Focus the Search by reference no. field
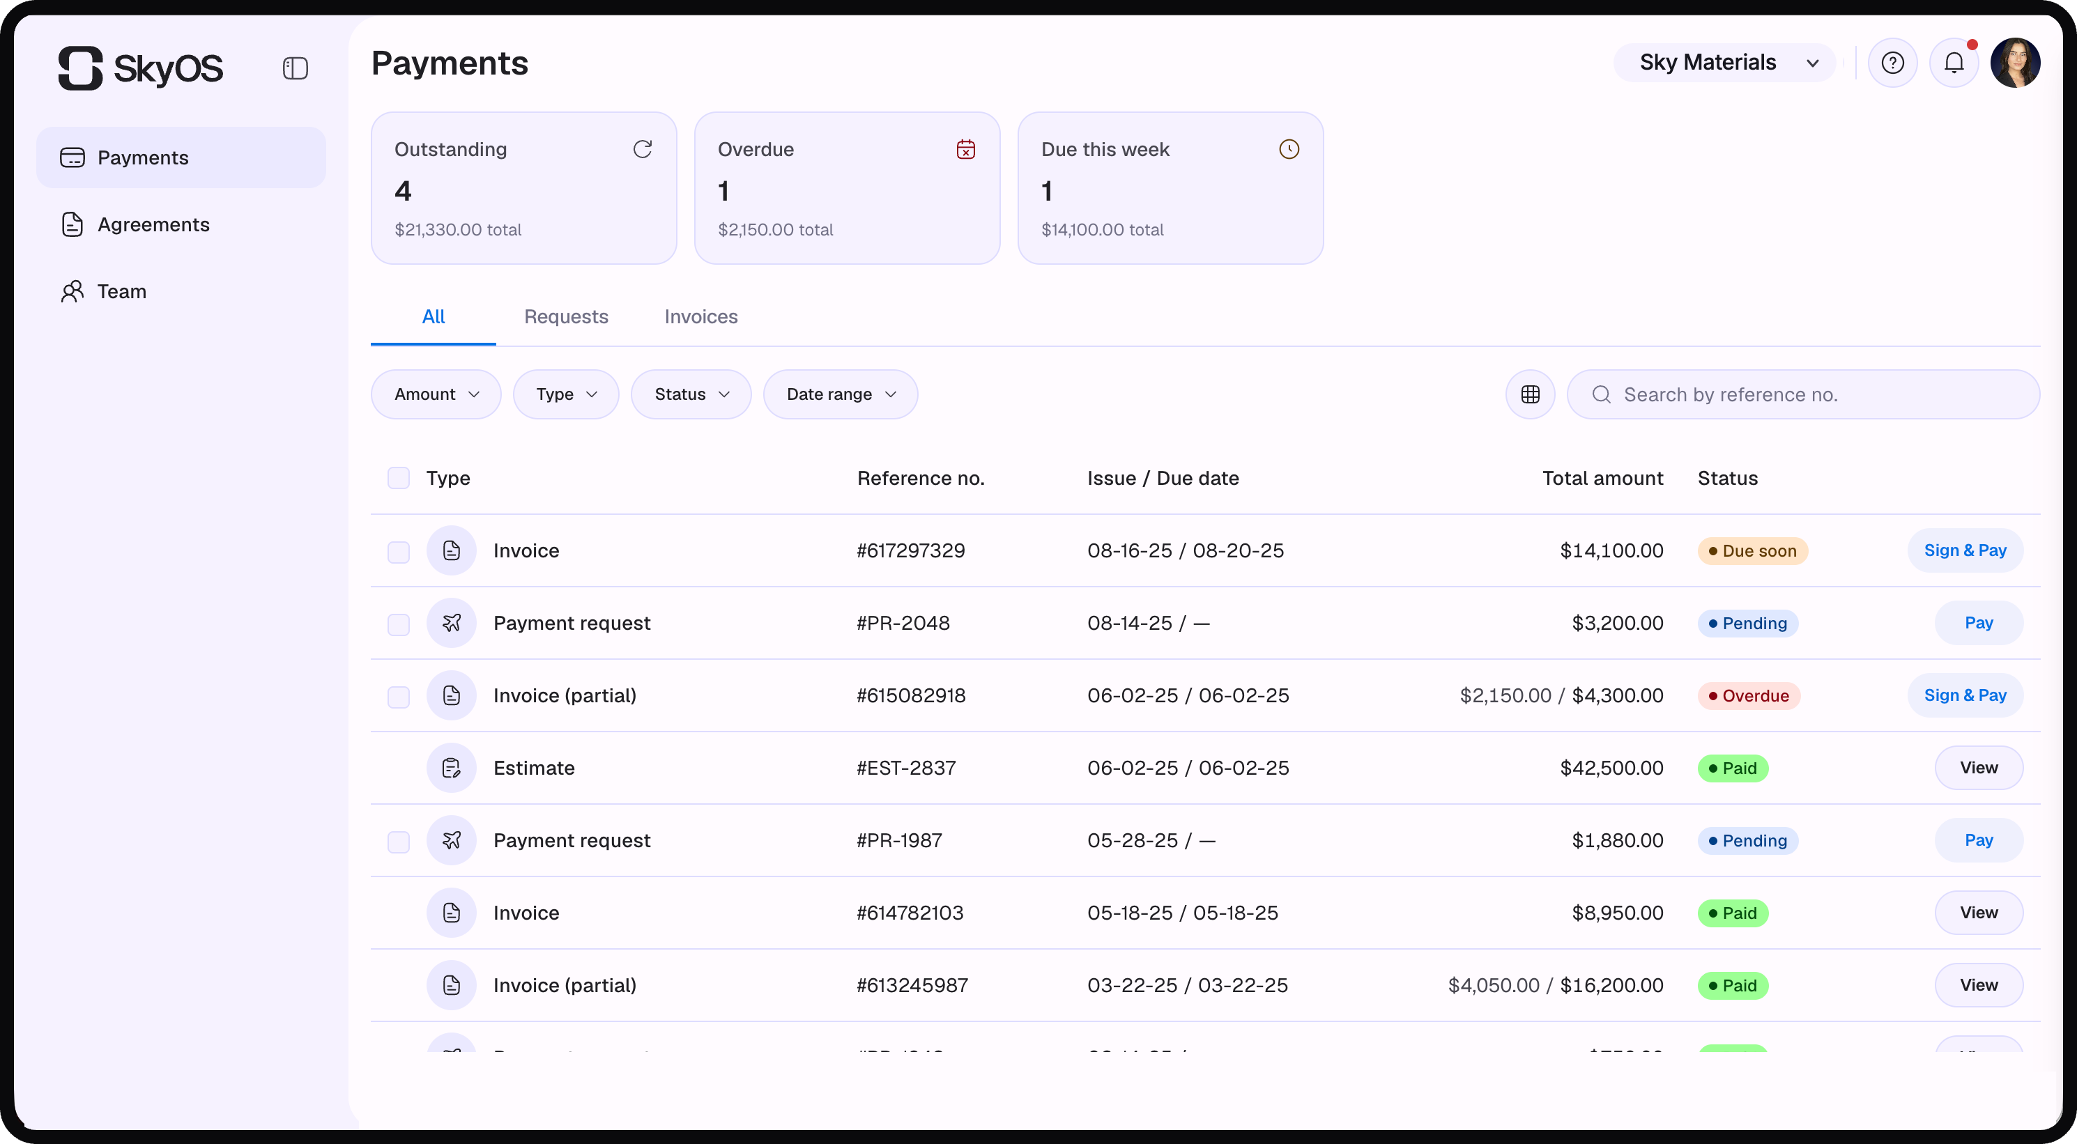This screenshot has height=1144, width=2077. click(x=1804, y=394)
